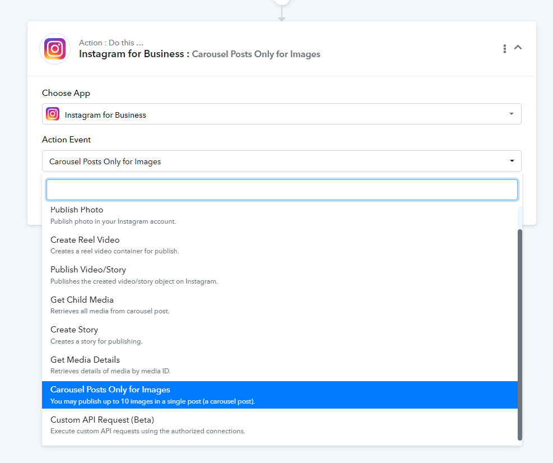The image size is (553, 463).
Task: Click 'Retrieves all media from carousel post.' description
Action: point(110,311)
